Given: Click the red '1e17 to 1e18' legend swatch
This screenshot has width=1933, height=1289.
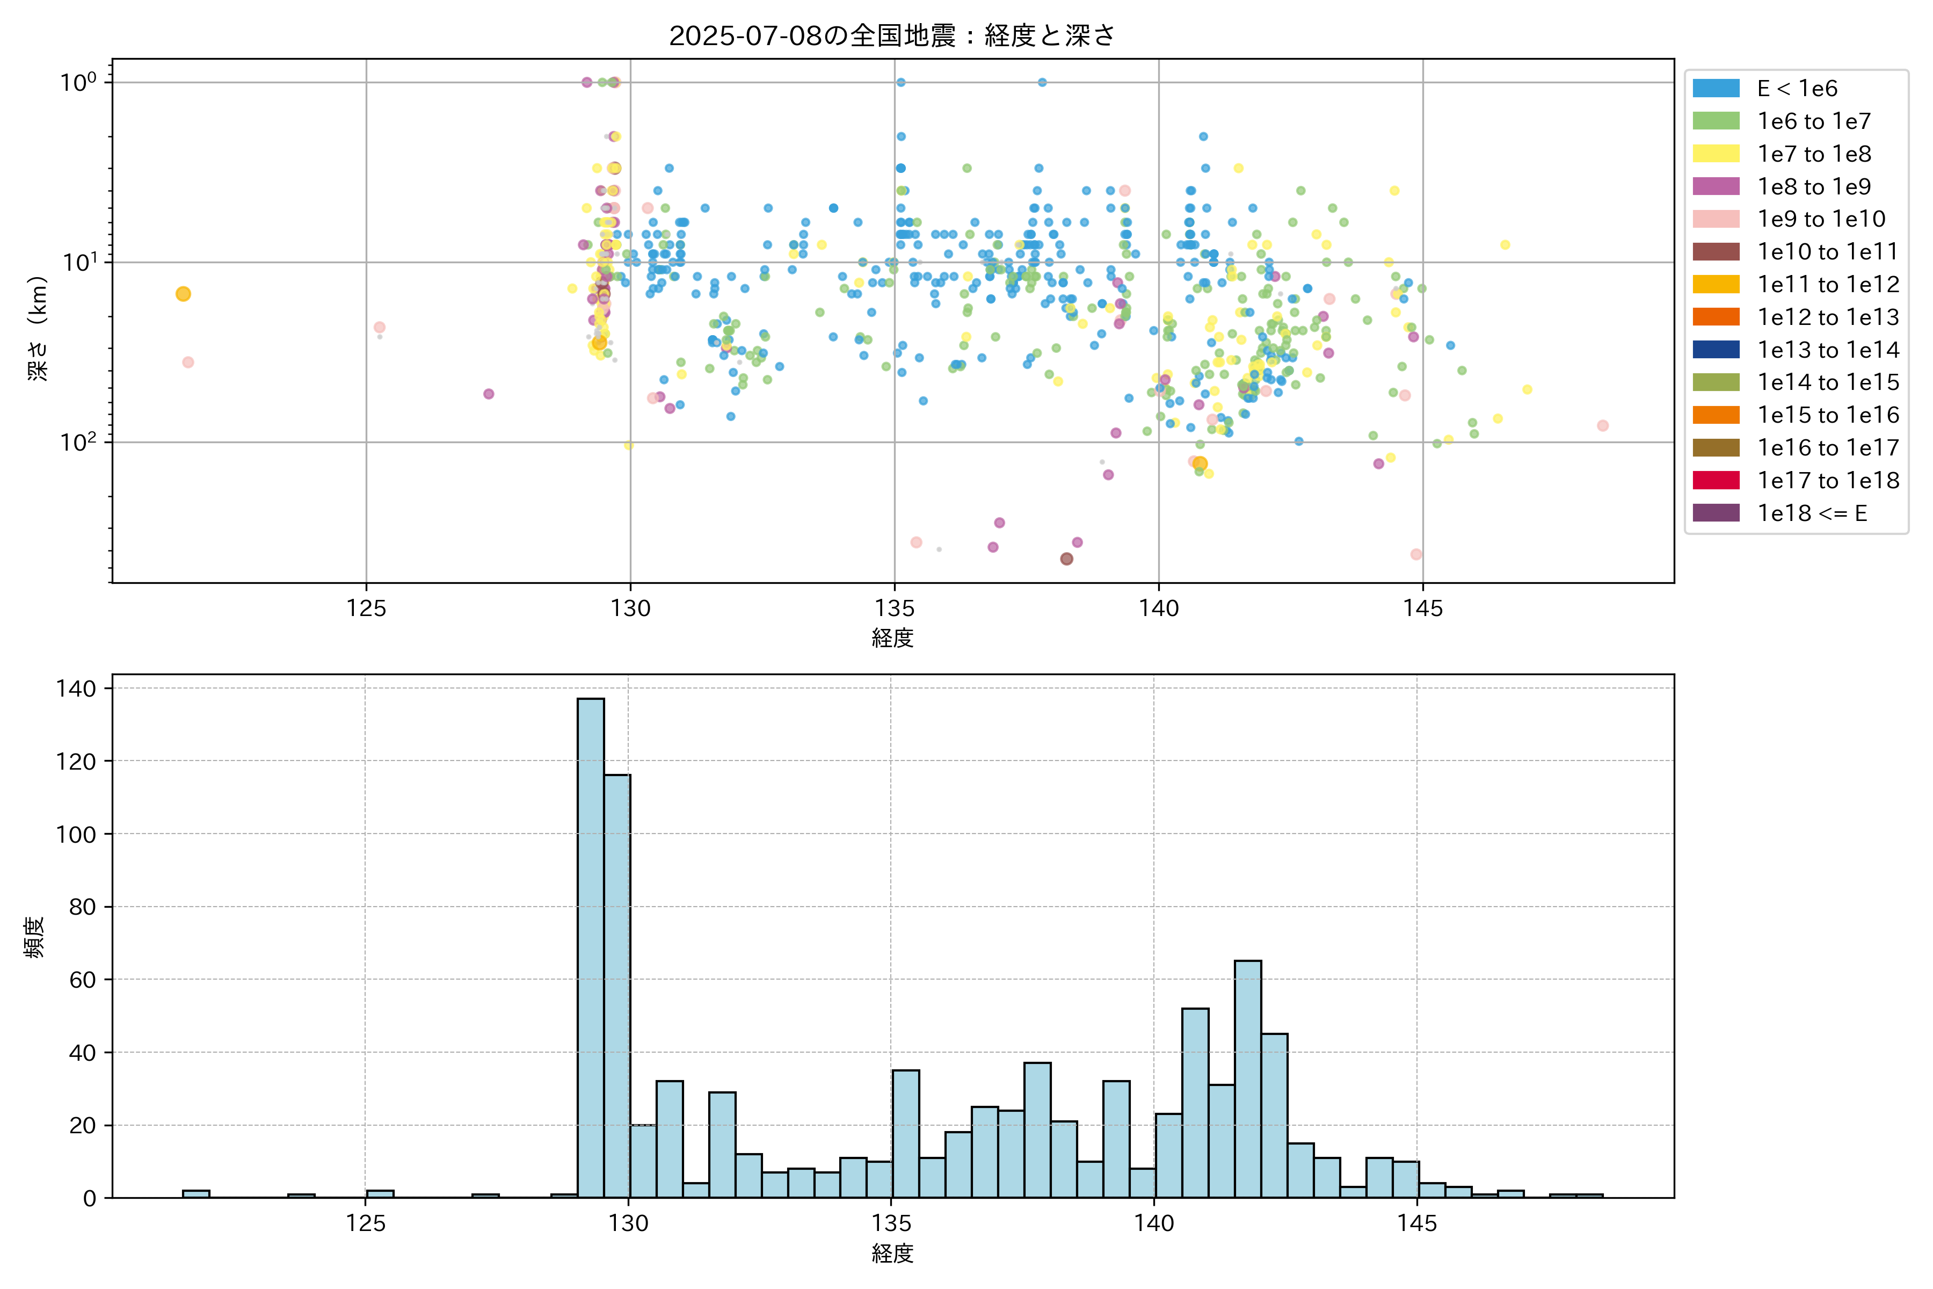Looking at the screenshot, I should pos(1715,480).
